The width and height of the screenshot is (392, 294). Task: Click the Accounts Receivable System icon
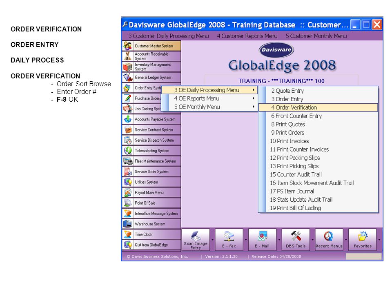click(128, 56)
